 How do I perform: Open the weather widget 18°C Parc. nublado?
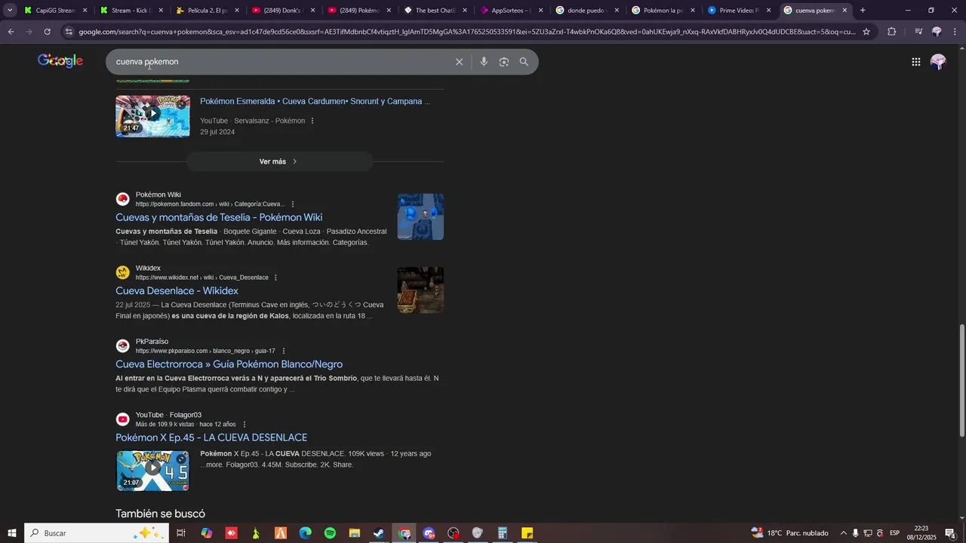pos(789,533)
